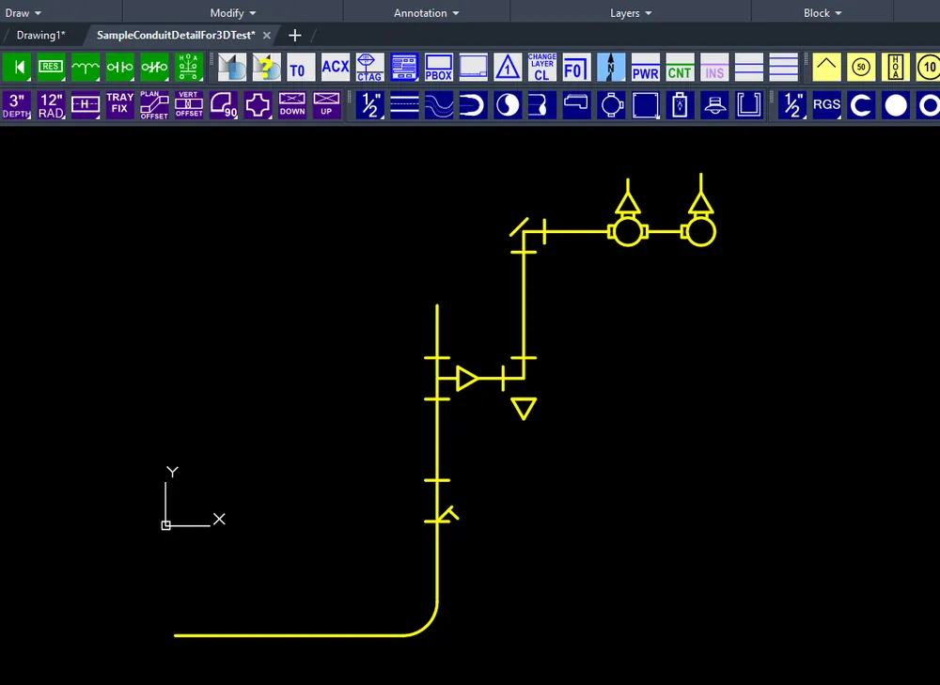Screen dimensions: 940x685
Task: Switch to the INS layer
Action: (x=714, y=67)
